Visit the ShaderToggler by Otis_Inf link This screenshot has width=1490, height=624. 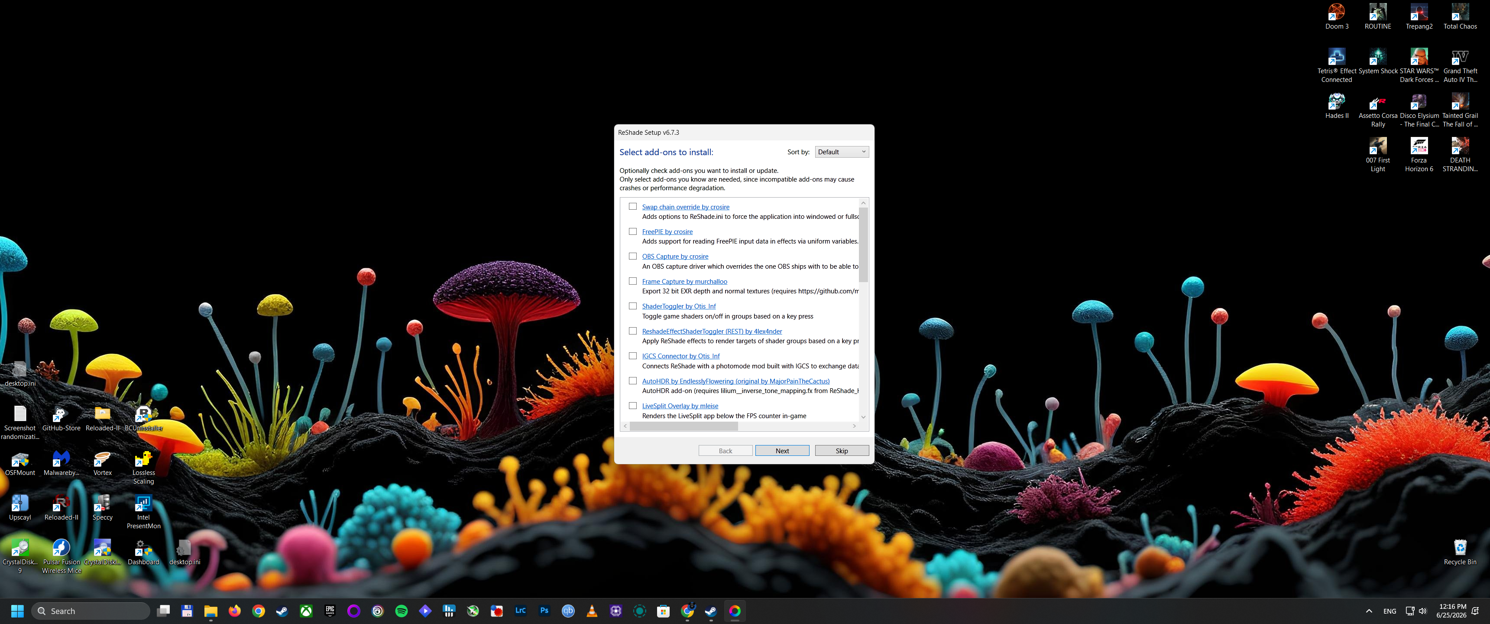(678, 307)
